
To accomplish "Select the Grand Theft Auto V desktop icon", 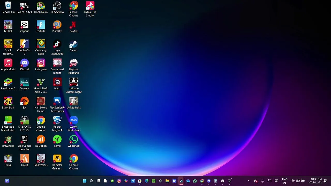I will 41,86.
